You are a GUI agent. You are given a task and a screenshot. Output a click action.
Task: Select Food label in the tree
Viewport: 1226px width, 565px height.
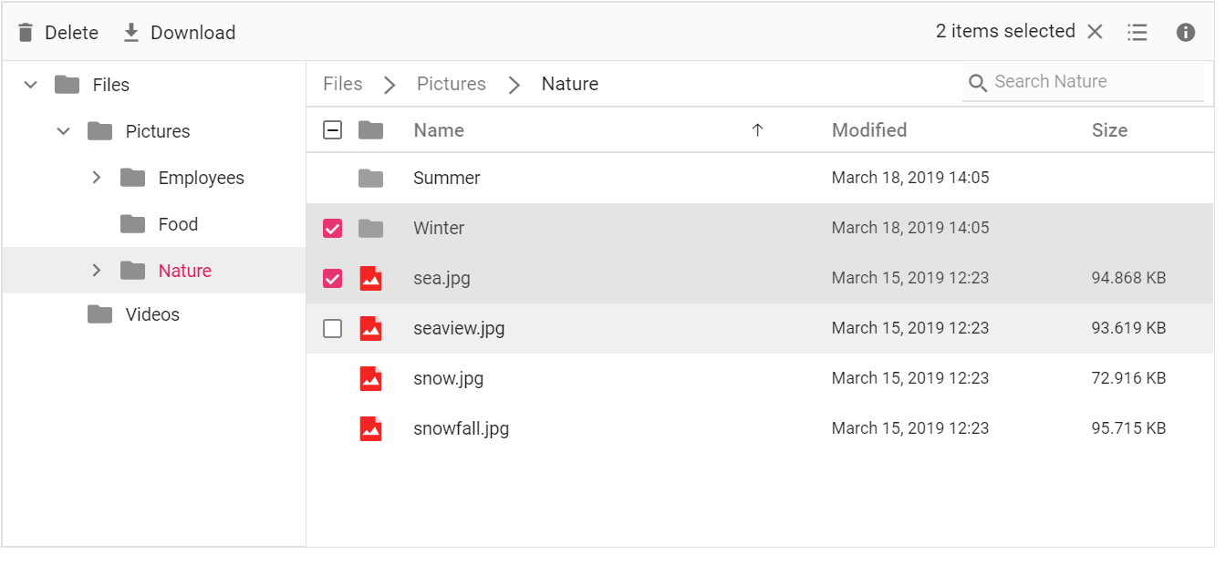tap(178, 224)
